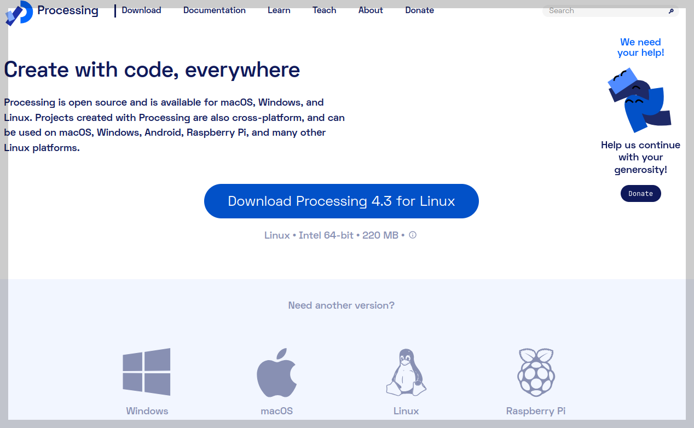Click "Linux • Intel 64-bit • 220 MB" text

point(332,235)
